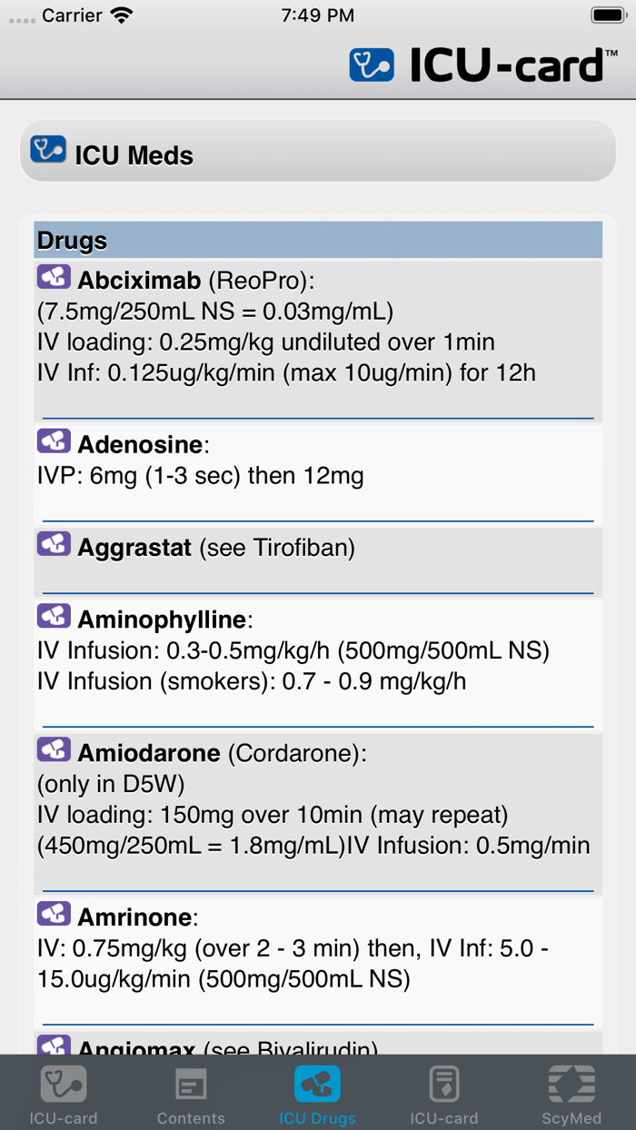Tap the pill icon next to Adenosine

pos(54,441)
